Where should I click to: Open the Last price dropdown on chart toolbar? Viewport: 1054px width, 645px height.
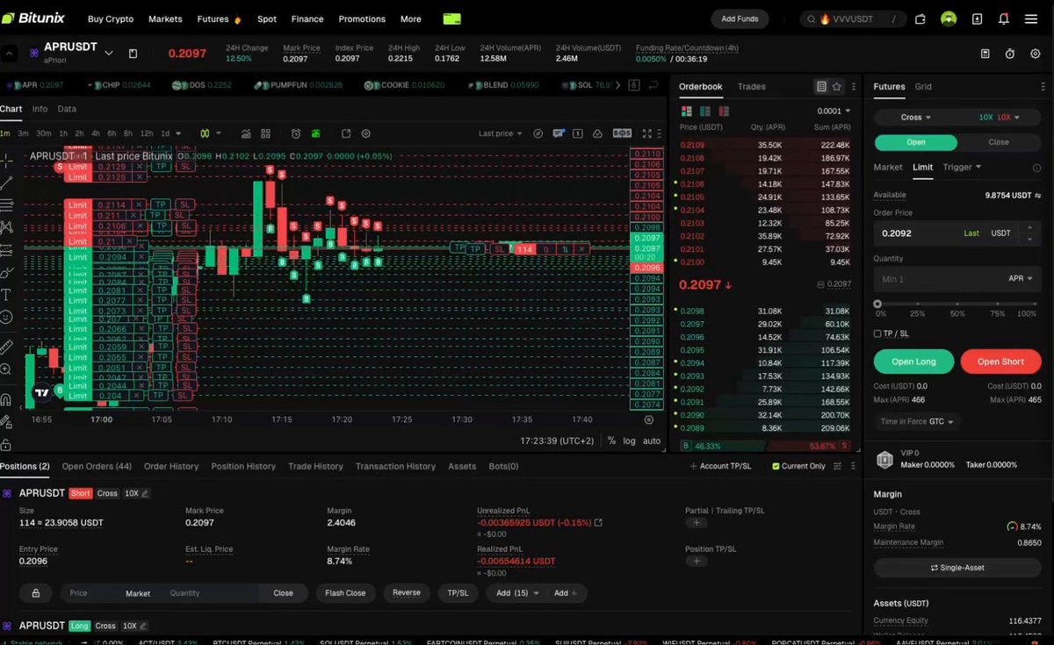501,133
